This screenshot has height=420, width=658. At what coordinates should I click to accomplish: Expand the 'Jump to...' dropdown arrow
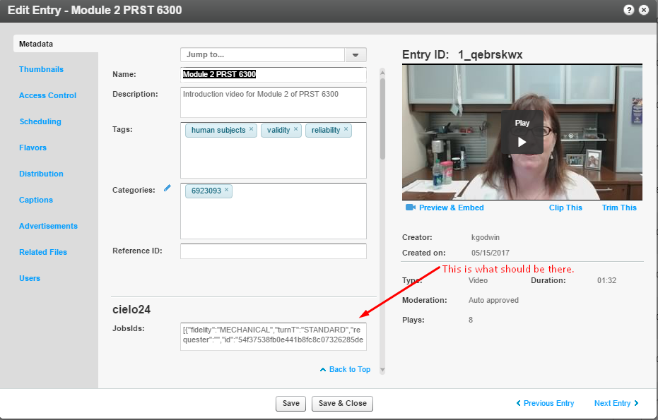[356, 55]
